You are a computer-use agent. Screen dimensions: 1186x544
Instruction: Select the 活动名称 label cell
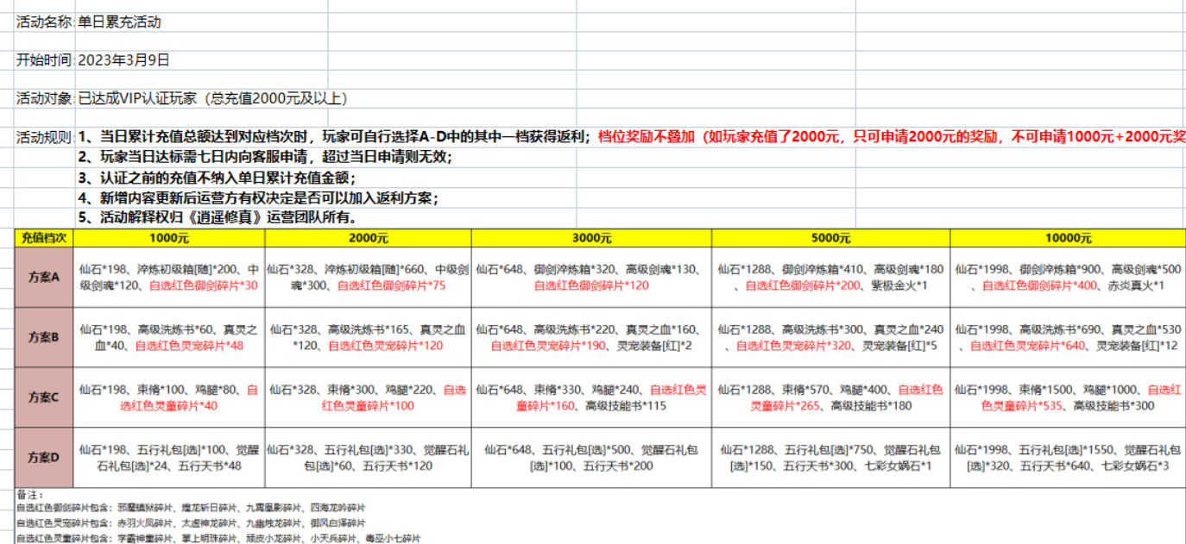[x=43, y=22]
